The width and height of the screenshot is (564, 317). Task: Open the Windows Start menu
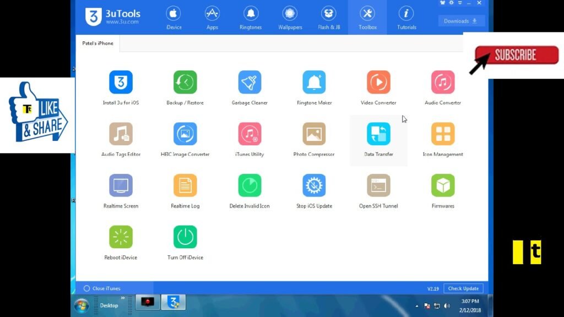tap(82, 305)
